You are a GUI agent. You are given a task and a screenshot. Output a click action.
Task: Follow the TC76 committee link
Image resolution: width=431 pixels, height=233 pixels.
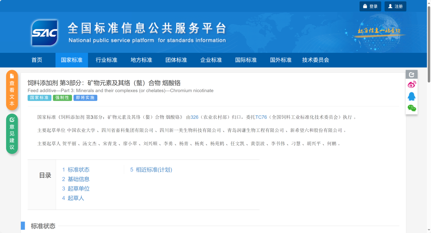point(261,117)
